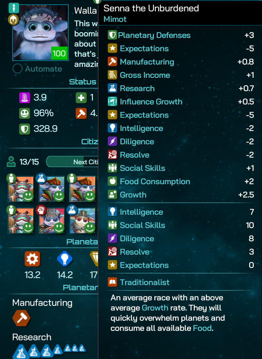Click the orange gear planetary resource icon
The image size is (262, 359).
coord(32,259)
